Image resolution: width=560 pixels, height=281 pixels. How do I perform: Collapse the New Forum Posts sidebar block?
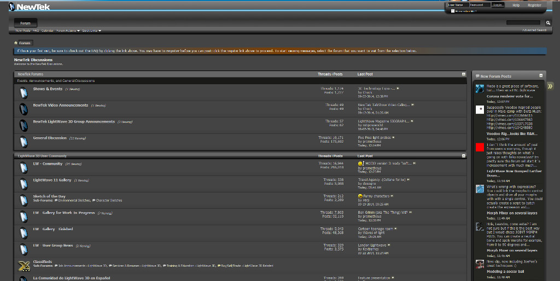click(541, 75)
